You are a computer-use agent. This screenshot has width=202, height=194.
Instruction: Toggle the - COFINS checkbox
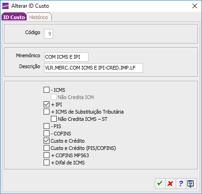point(46,134)
